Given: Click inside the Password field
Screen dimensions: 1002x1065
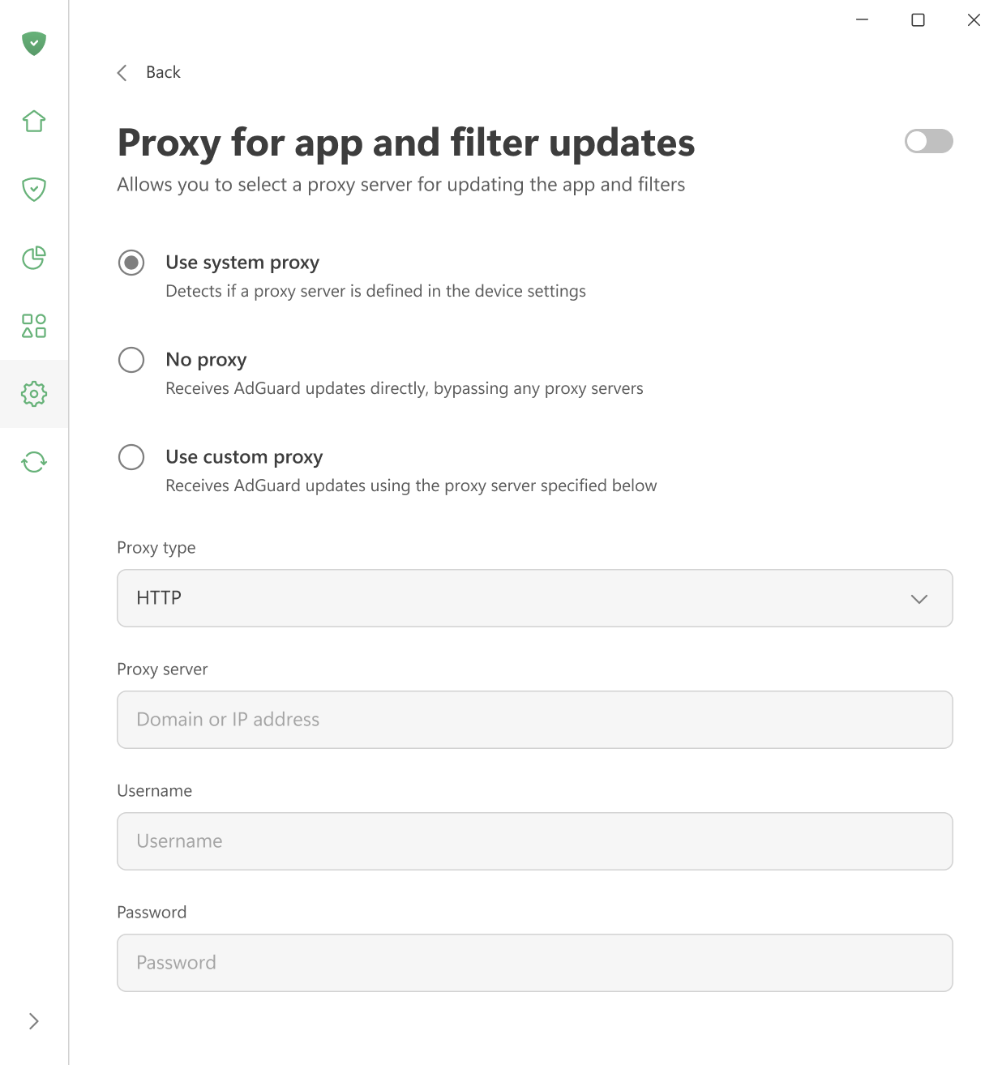Looking at the screenshot, I should coord(534,963).
